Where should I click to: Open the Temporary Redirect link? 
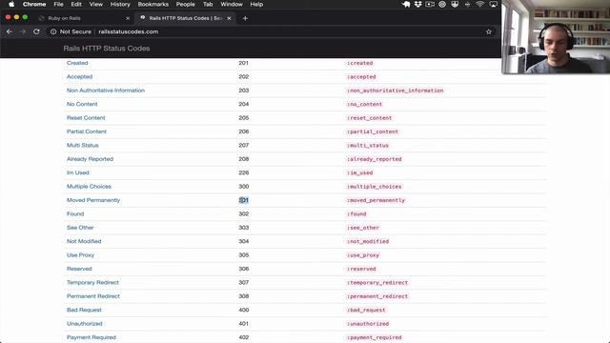point(92,282)
